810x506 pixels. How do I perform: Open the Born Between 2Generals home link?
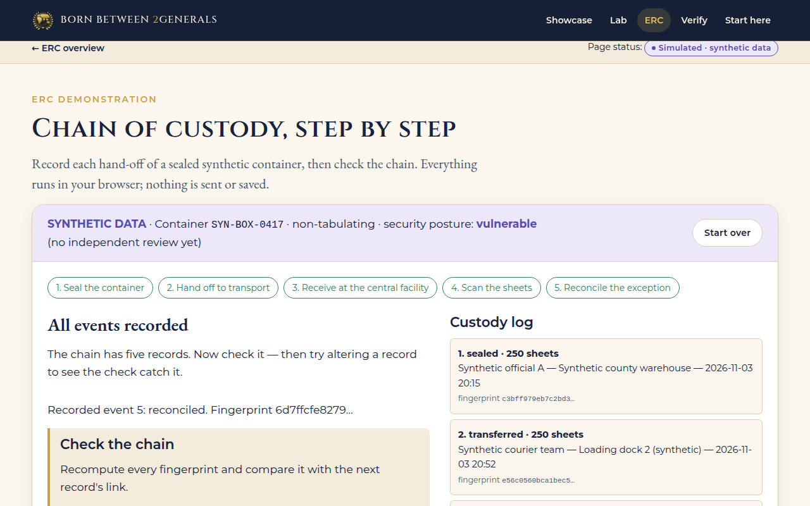point(125,20)
